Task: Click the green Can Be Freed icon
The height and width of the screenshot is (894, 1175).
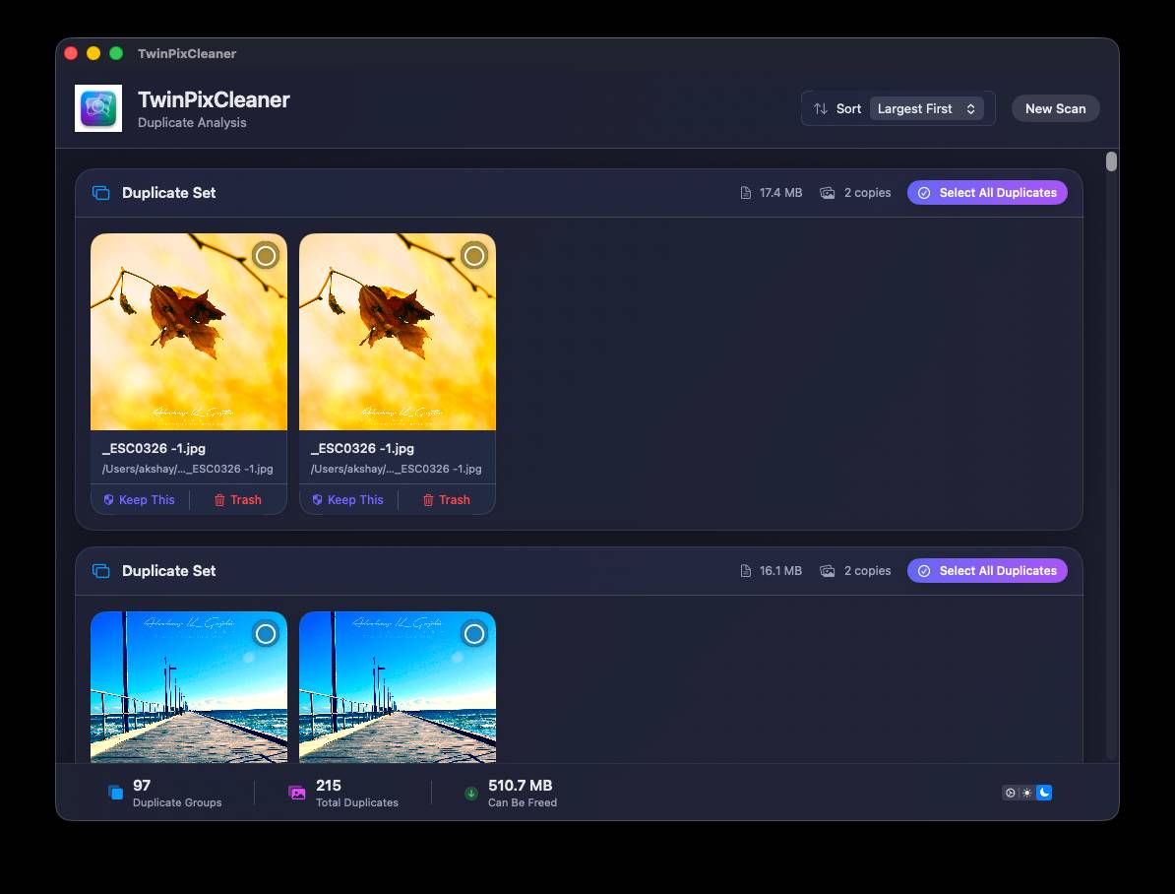Action: click(471, 793)
